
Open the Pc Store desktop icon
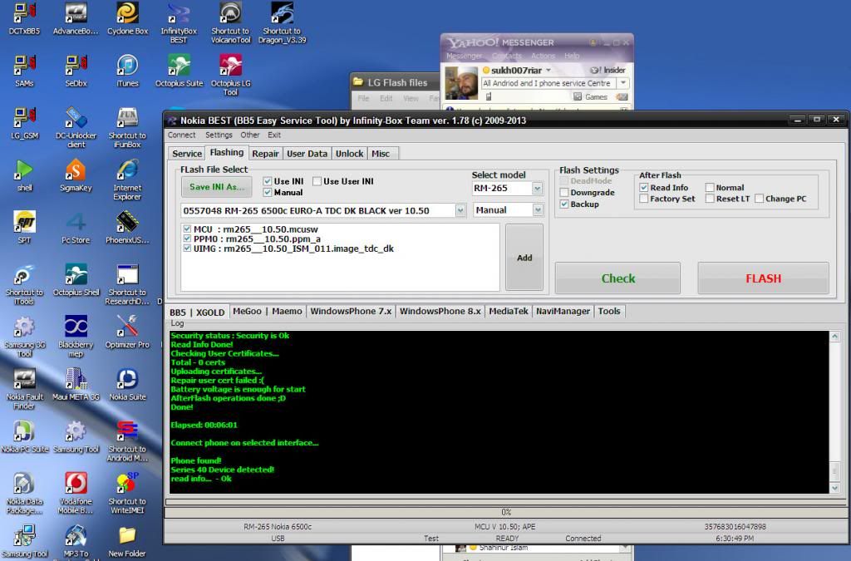coord(76,228)
